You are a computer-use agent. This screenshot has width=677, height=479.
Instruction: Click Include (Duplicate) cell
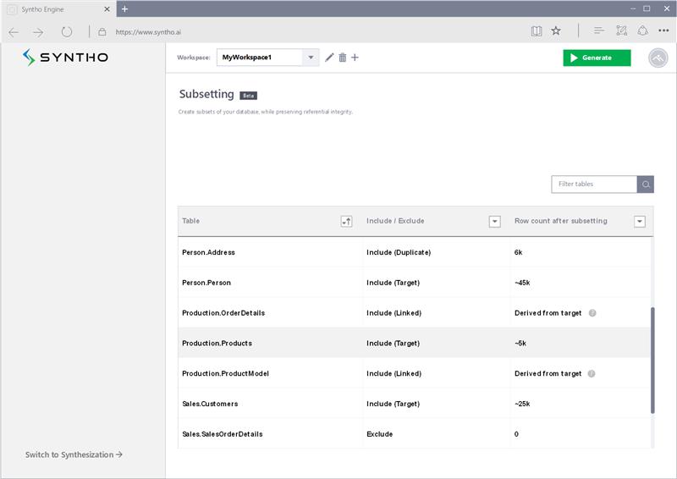399,252
